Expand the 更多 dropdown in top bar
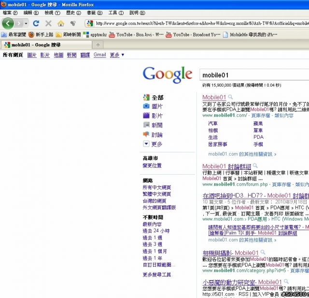This screenshot has width=309, height=298. pyautogui.click(x=117, y=55)
